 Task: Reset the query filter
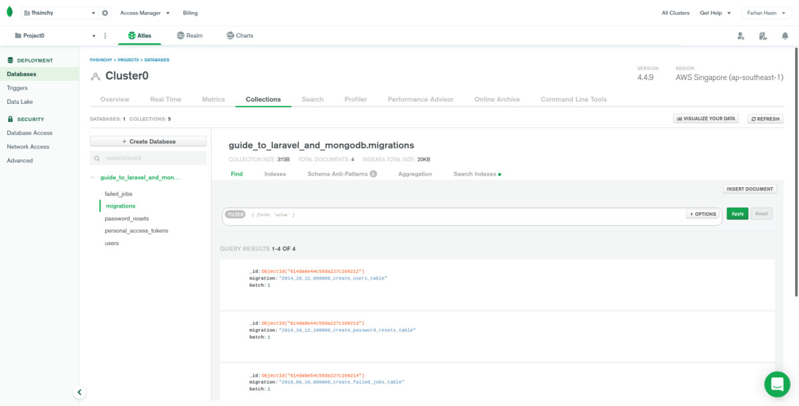[x=762, y=214]
